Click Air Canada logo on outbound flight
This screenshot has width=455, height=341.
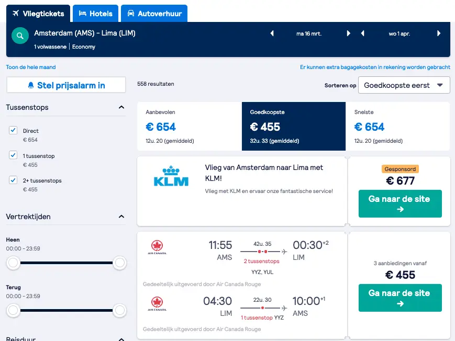click(x=157, y=247)
